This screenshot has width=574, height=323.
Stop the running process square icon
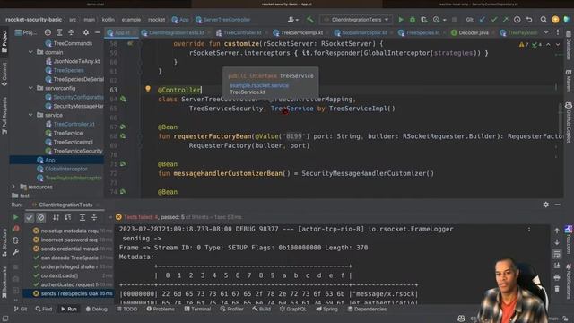click(455, 20)
